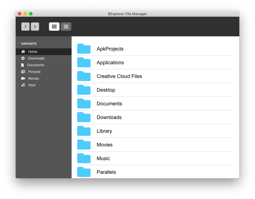Click the Documents page icon in sidebar
Image resolution: width=255 pixels, height=199 pixels.
[x=23, y=65]
